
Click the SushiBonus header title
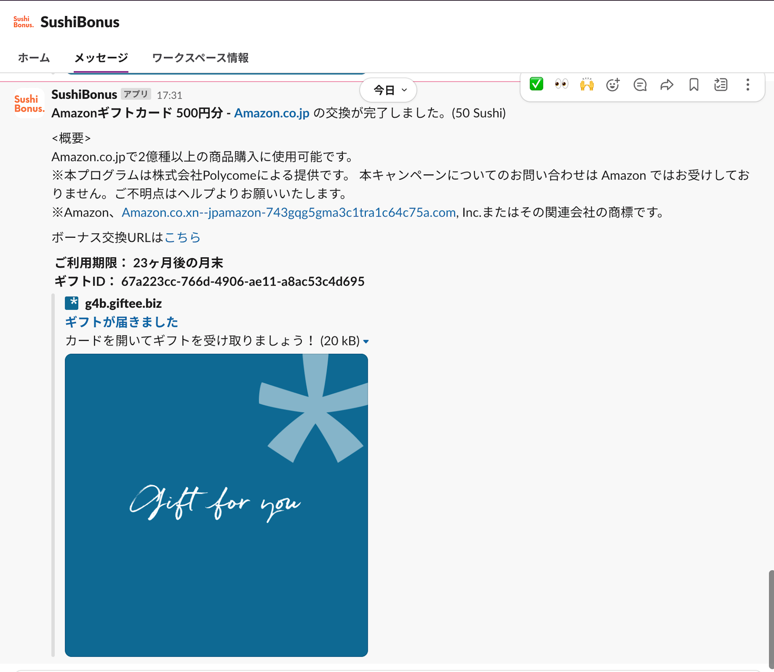[80, 22]
